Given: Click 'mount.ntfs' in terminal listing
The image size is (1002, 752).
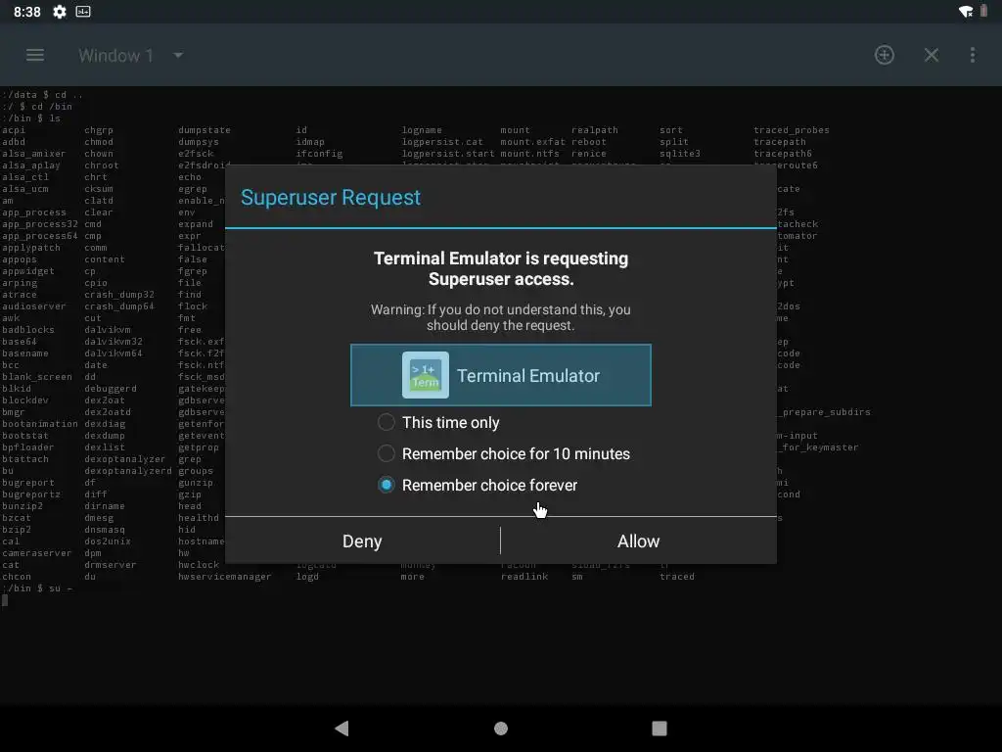Looking at the screenshot, I should point(529,154).
